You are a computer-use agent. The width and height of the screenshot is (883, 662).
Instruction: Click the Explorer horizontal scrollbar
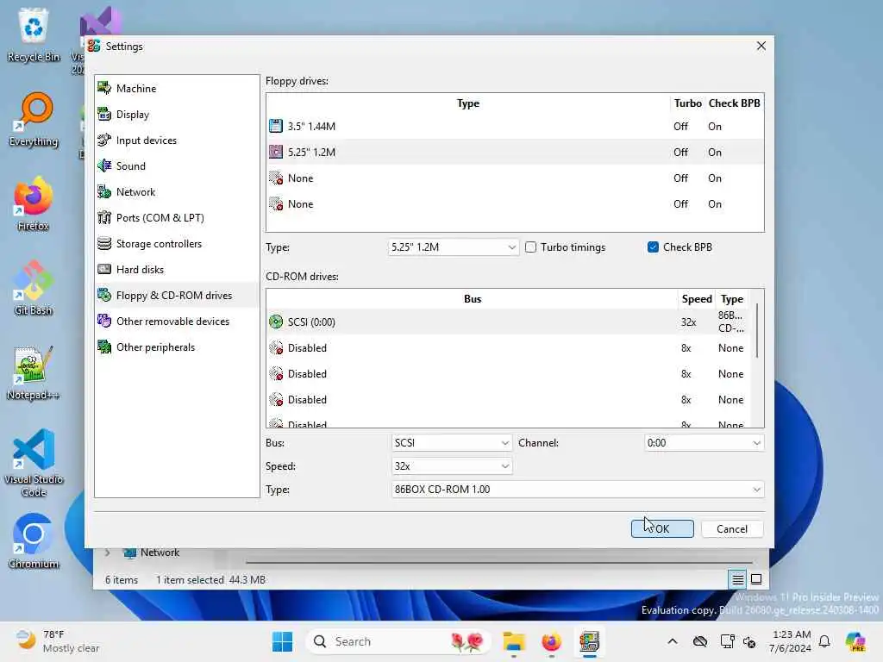[499, 562]
